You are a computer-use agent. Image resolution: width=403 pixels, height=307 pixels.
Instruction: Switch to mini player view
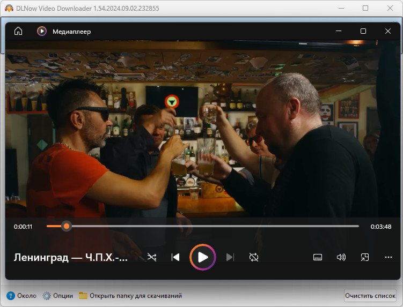click(365, 257)
